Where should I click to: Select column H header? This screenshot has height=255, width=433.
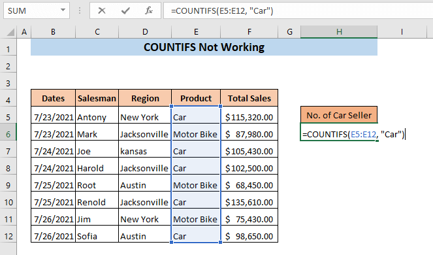[x=339, y=32]
